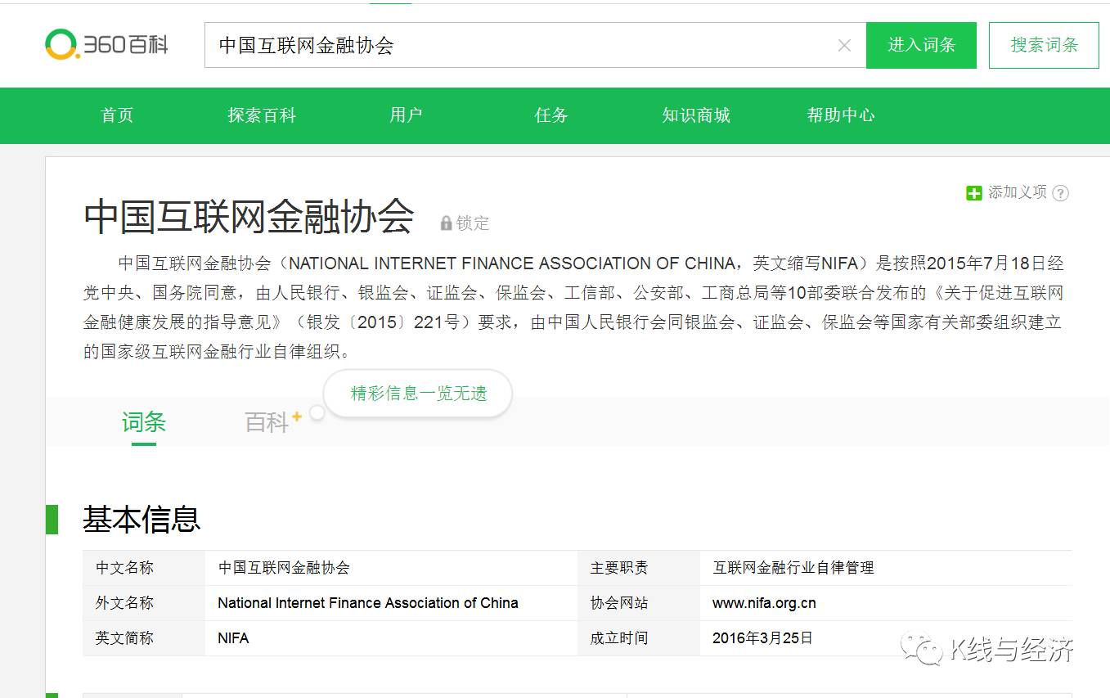The height and width of the screenshot is (698, 1110).
Task: Click the 进入词条 button
Action: tap(921, 45)
